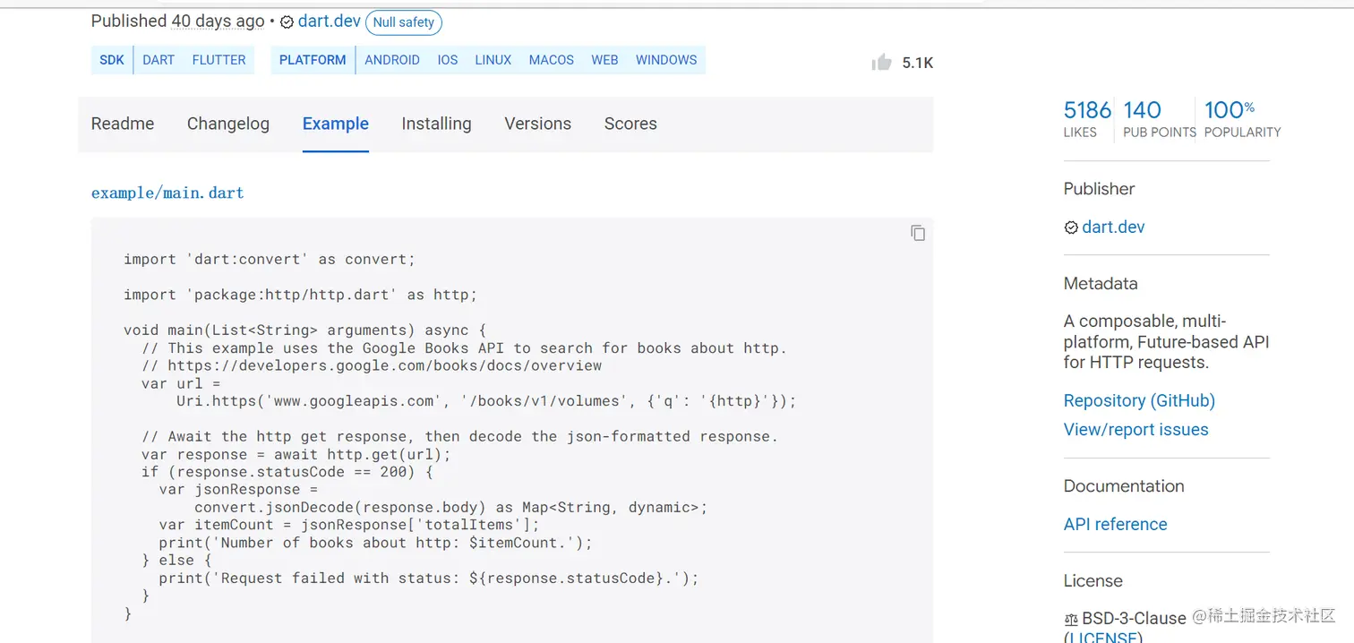The height and width of the screenshot is (643, 1354).
Task: Click the 'import package:http/http.dart' line
Action: 301,295
